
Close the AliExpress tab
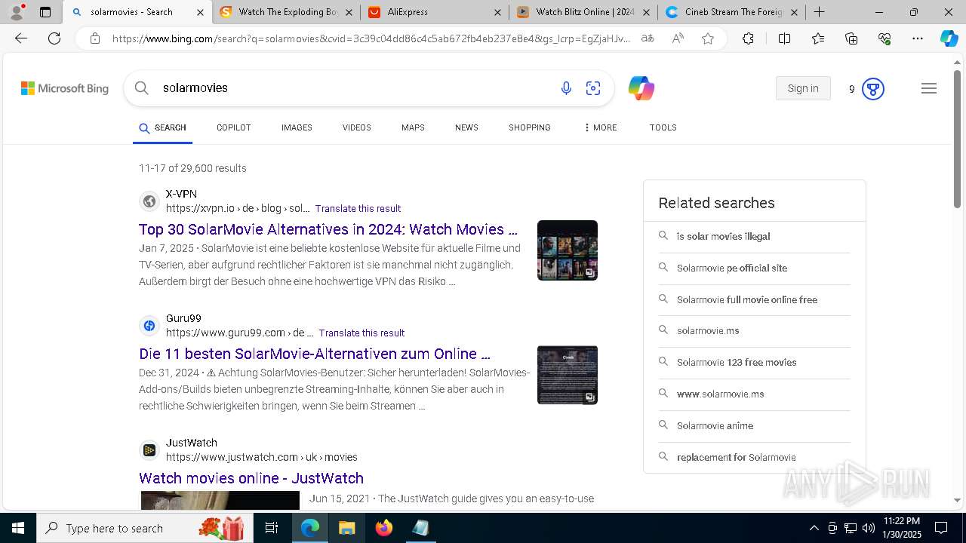pos(497,12)
